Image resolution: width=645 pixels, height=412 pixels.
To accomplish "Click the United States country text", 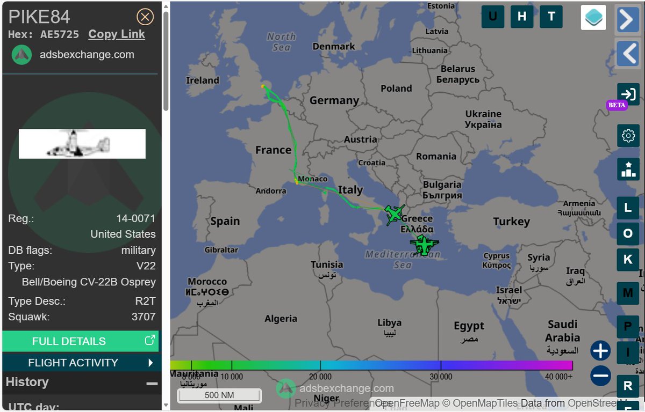I will click(x=123, y=234).
